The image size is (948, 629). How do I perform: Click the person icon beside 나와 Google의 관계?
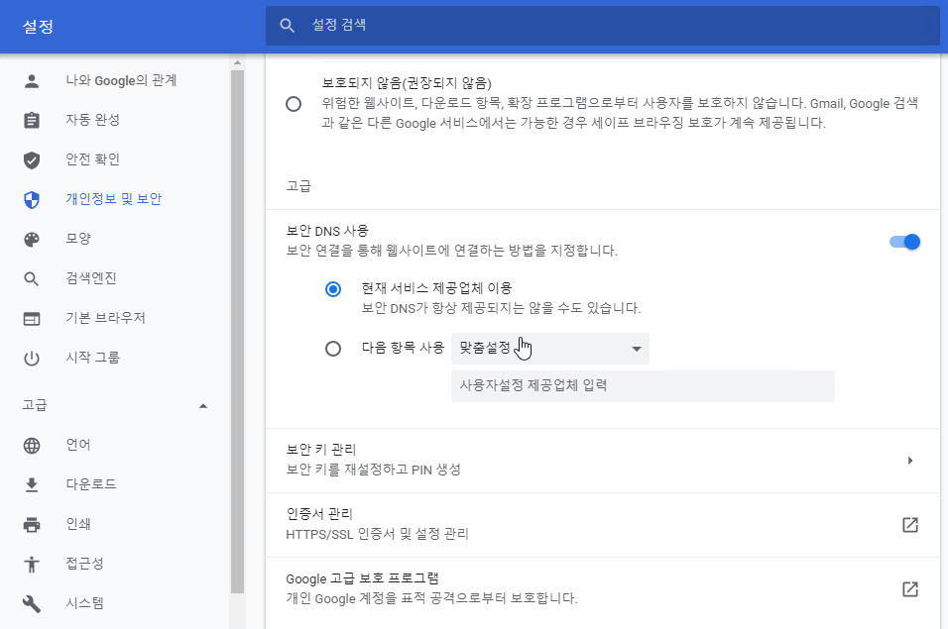click(32, 81)
